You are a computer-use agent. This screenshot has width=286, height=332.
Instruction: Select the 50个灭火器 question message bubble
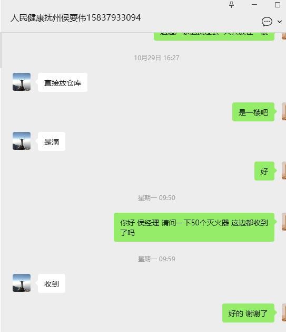click(194, 227)
